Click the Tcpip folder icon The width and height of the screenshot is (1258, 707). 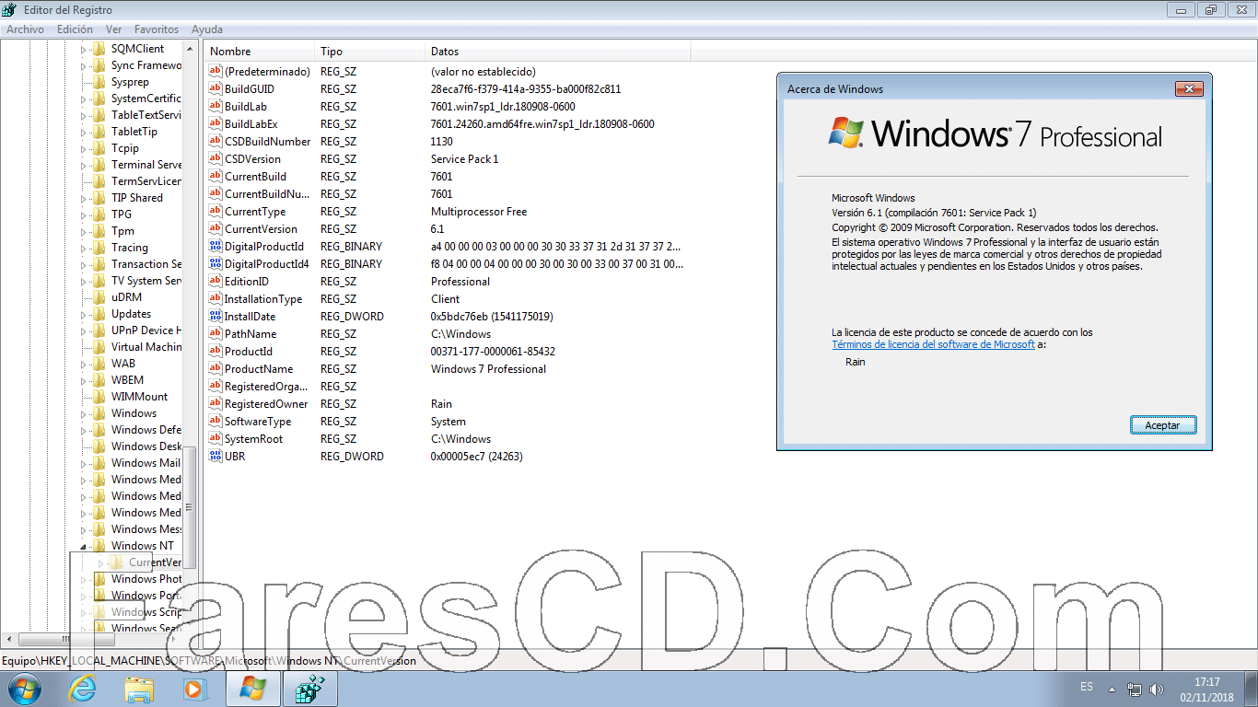(99, 148)
